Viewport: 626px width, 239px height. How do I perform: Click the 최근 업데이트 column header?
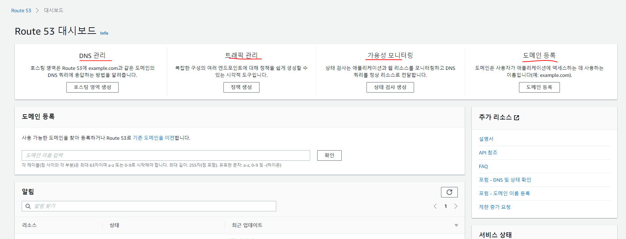coord(247,225)
